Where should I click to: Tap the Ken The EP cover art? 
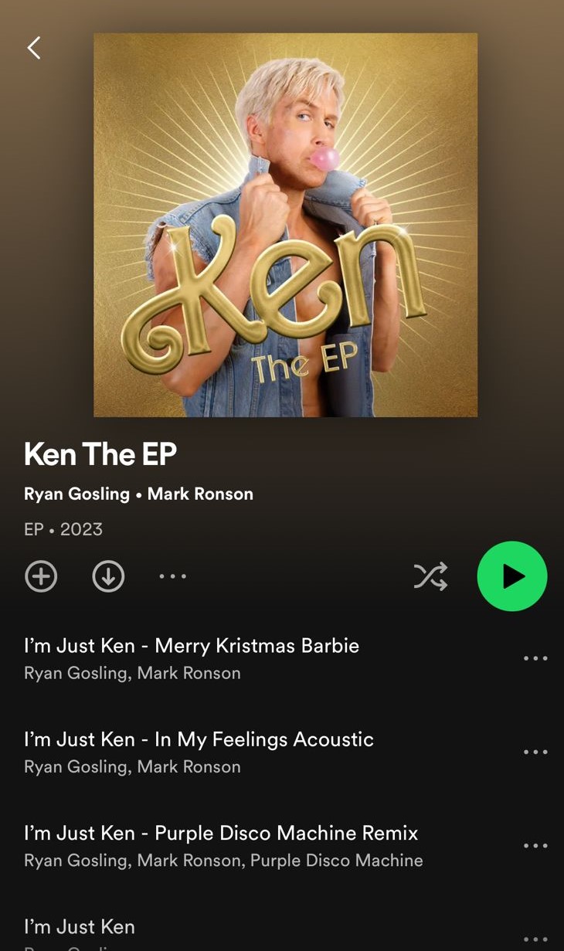(x=285, y=225)
